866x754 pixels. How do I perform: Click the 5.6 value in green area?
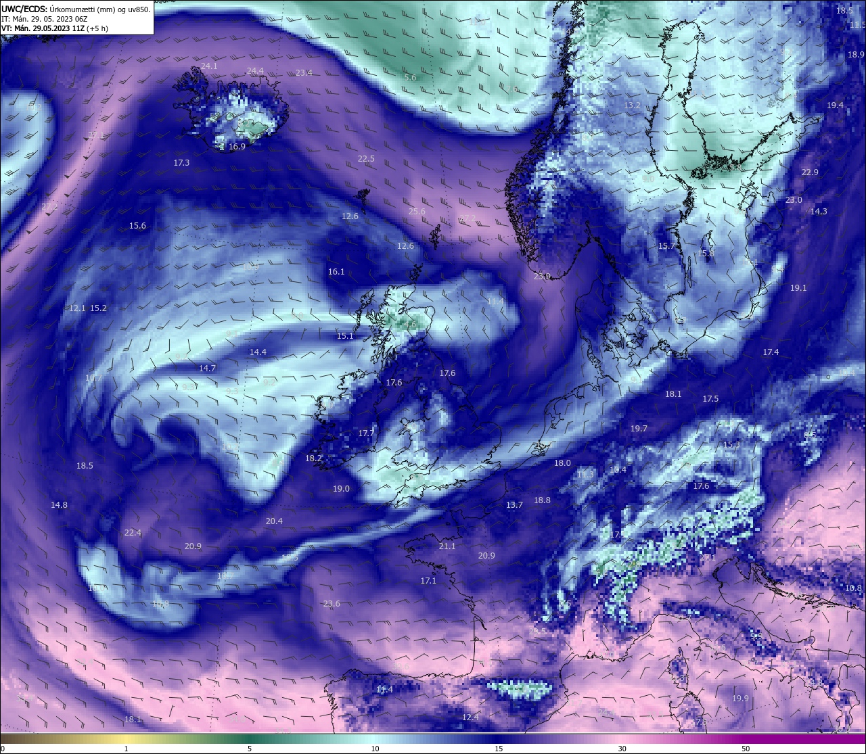pyautogui.click(x=410, y=78)
